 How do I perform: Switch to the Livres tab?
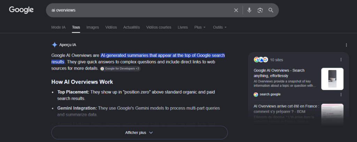(183, 27)
